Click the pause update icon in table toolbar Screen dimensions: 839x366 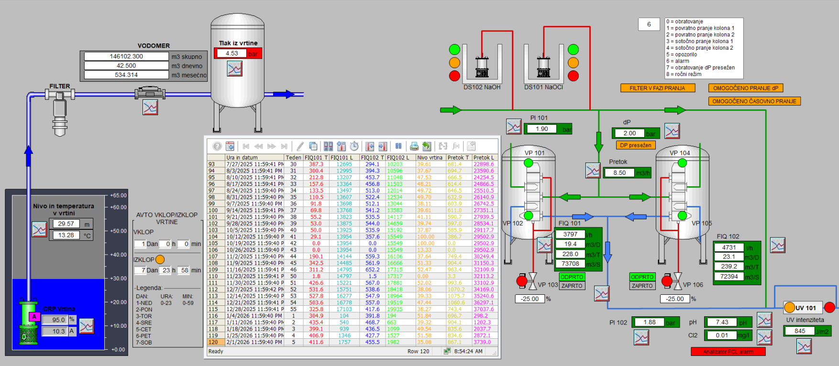[398, 146]
